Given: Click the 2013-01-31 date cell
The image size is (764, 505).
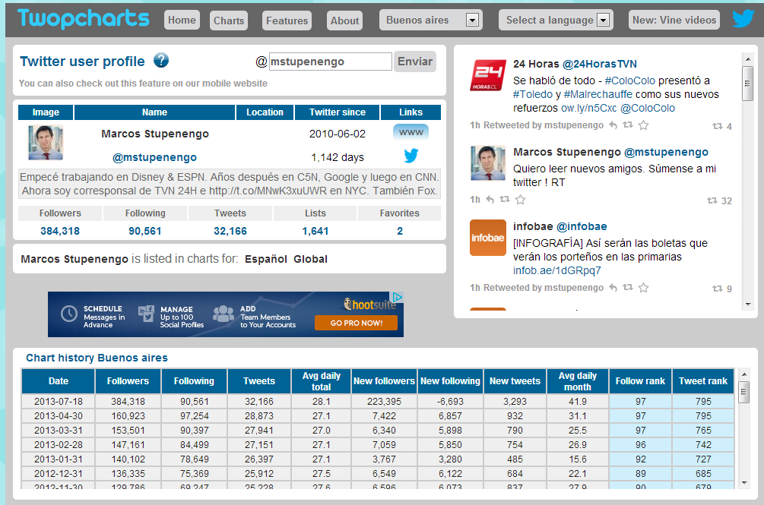Looking at the screenshot, I should (x=59, y=459).
